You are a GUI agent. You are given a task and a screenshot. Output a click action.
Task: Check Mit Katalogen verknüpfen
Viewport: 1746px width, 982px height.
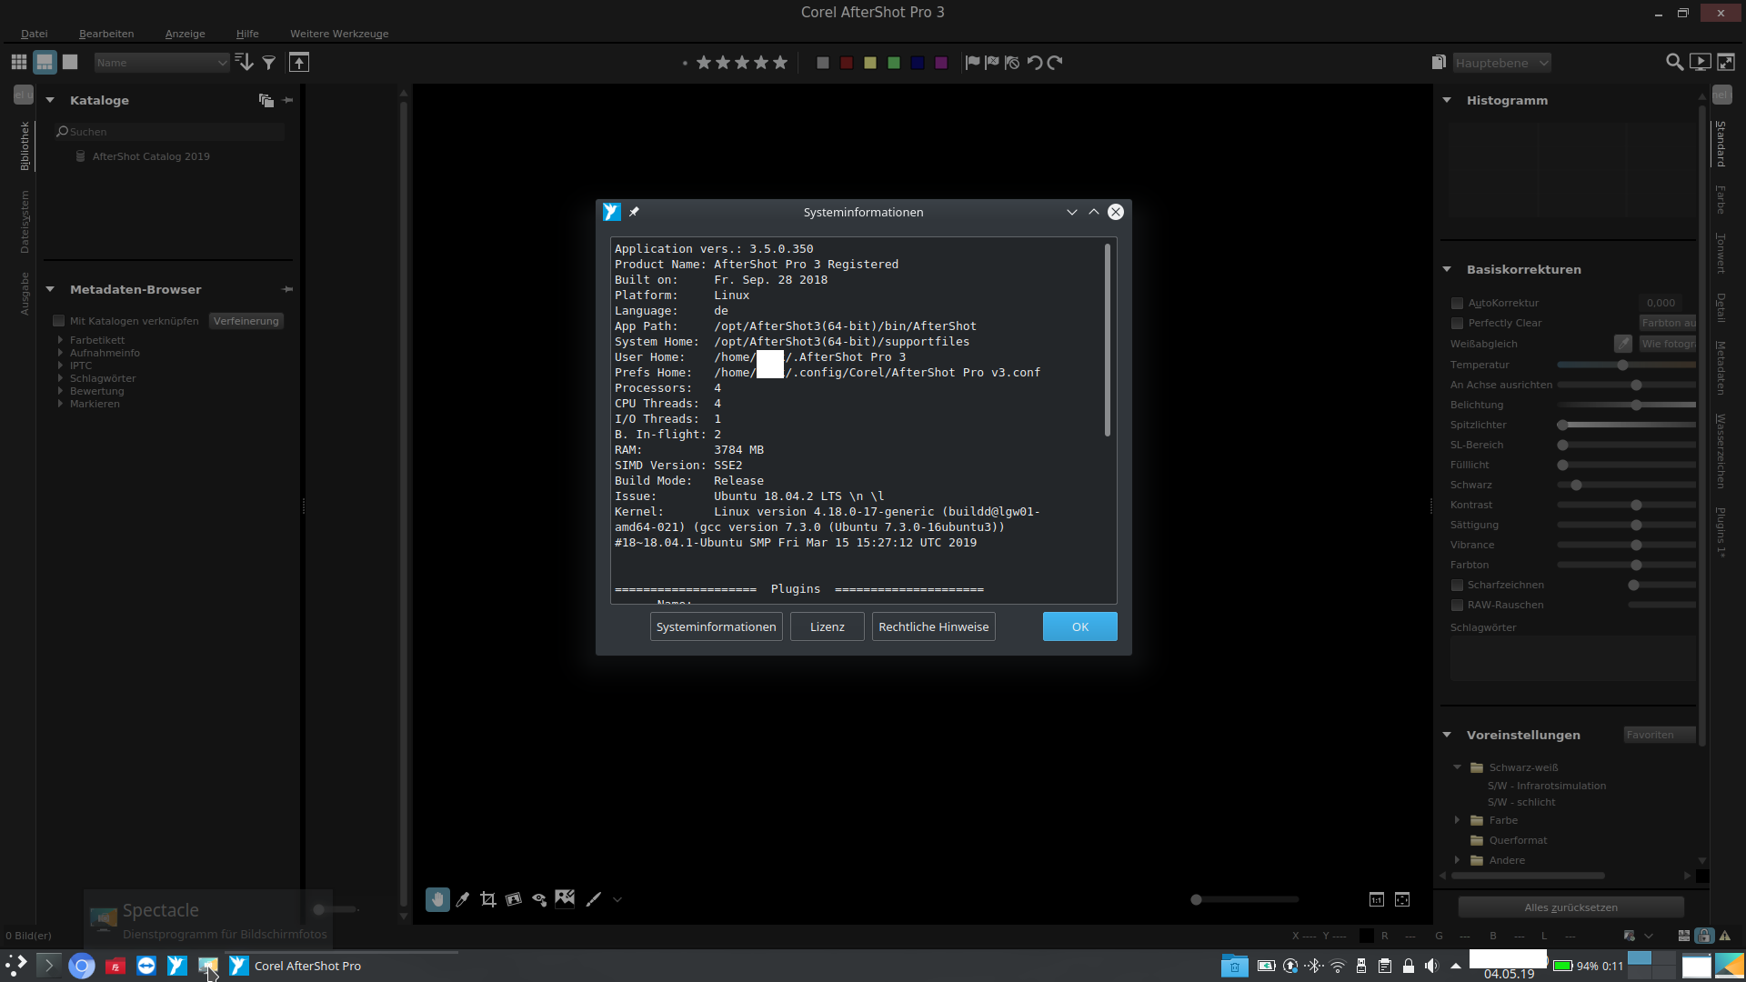tap(58, 321)
